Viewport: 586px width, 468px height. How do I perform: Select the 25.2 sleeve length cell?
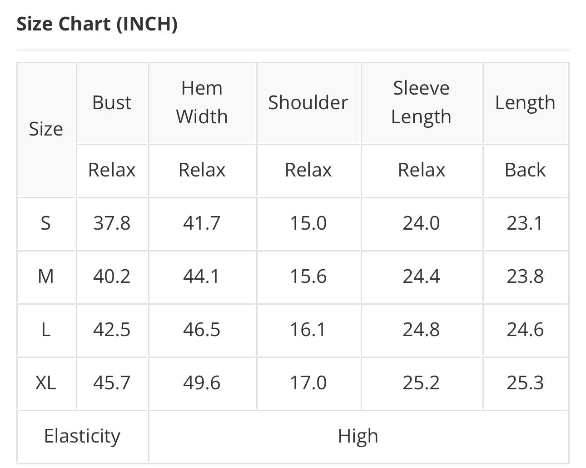[421, 383]
